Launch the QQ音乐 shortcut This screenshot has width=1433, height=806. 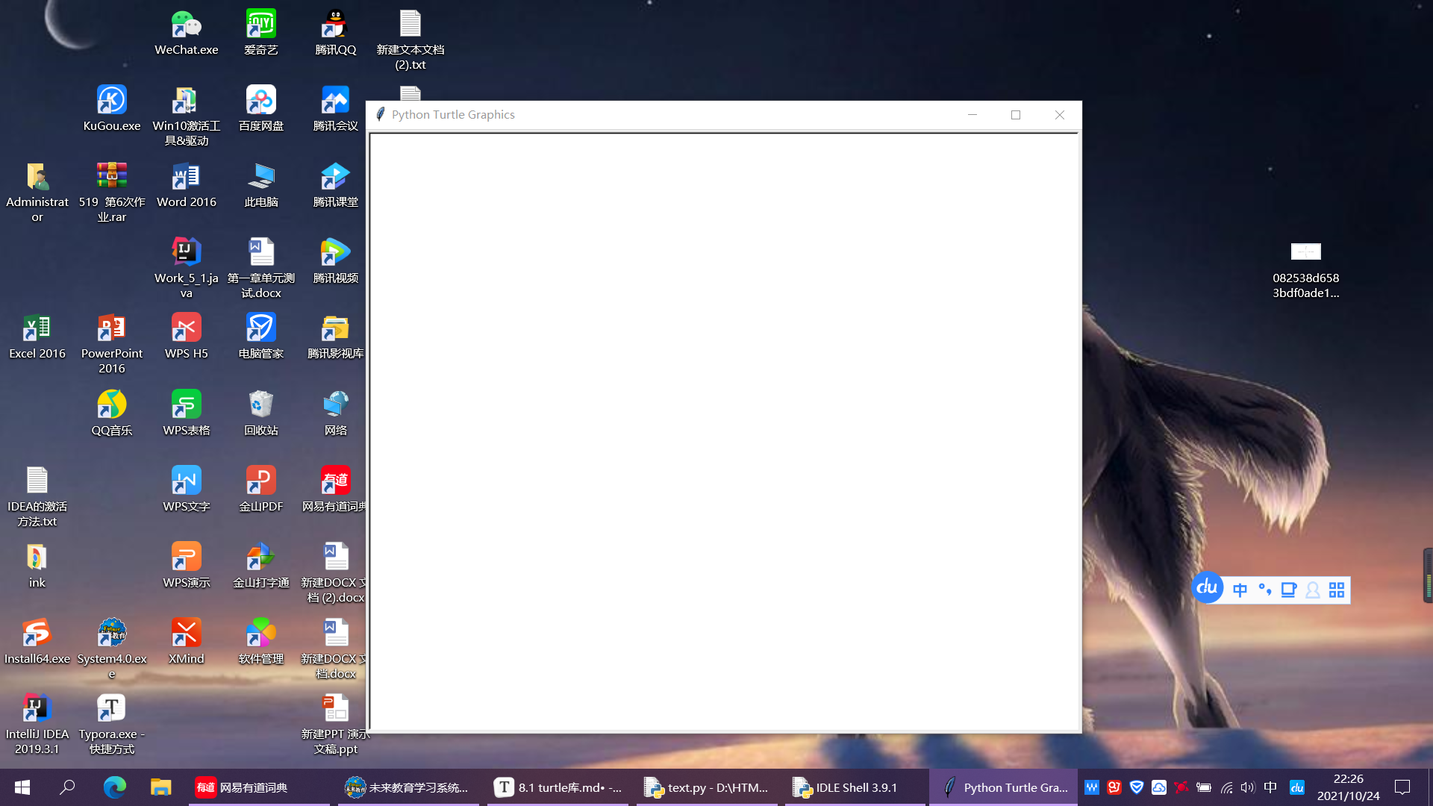[x=111, y=413]
